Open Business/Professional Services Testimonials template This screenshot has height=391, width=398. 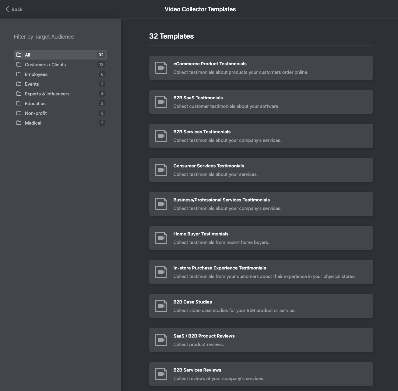[261, 204]
